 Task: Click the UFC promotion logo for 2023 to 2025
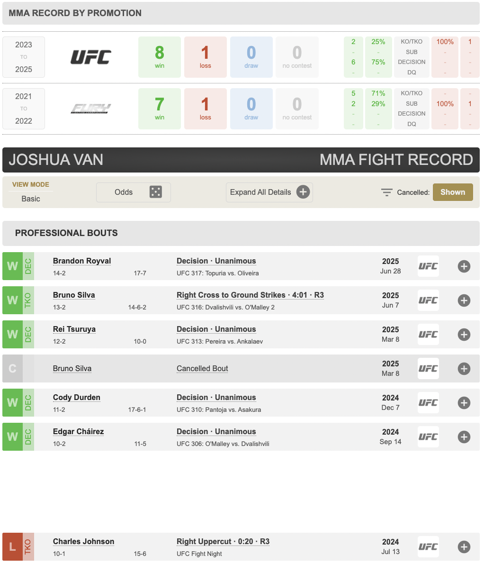click(91, 57)
